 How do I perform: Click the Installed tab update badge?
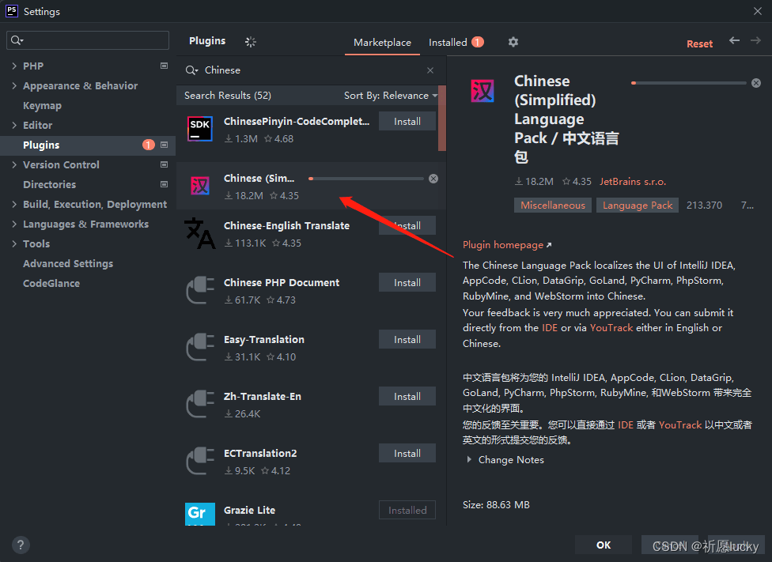point(478,42)
